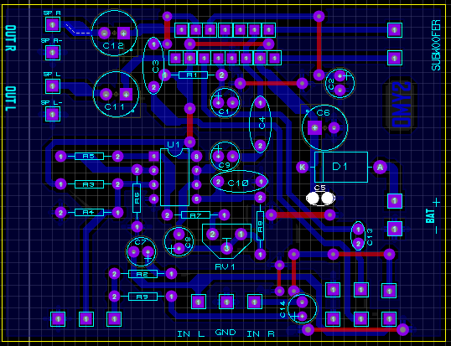Viewport: 451px width, 346px height.
Task: Select the U1 IC component outline
Action: (174, 177)
